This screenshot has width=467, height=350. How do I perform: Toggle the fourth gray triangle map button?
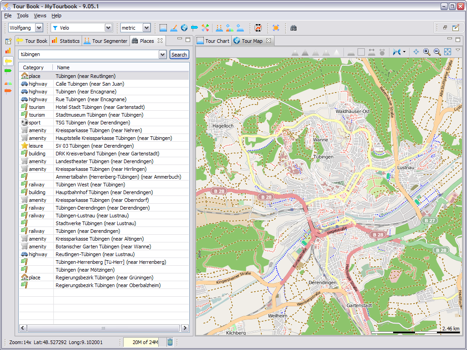(327, 52)
